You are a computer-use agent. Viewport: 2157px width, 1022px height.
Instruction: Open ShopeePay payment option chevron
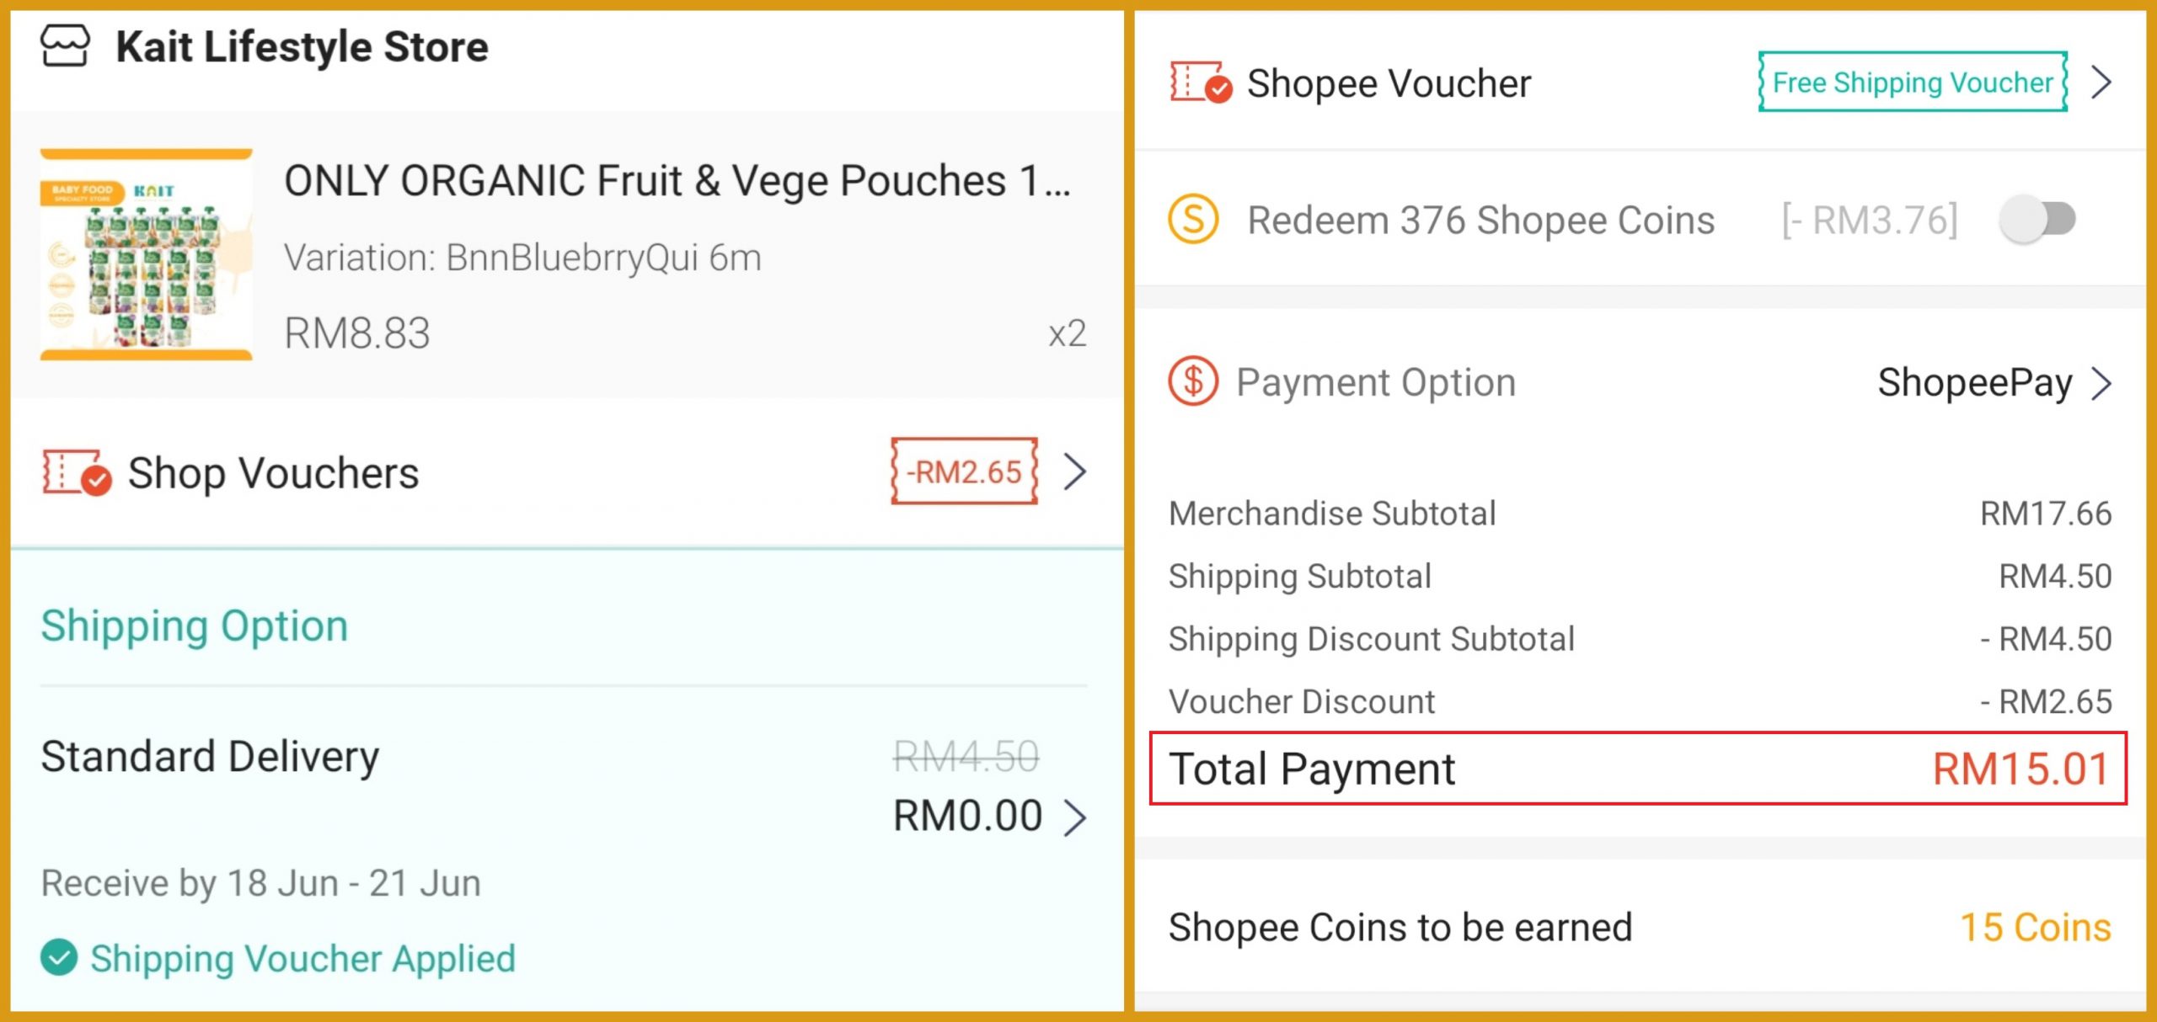[x=2102, y=383]
